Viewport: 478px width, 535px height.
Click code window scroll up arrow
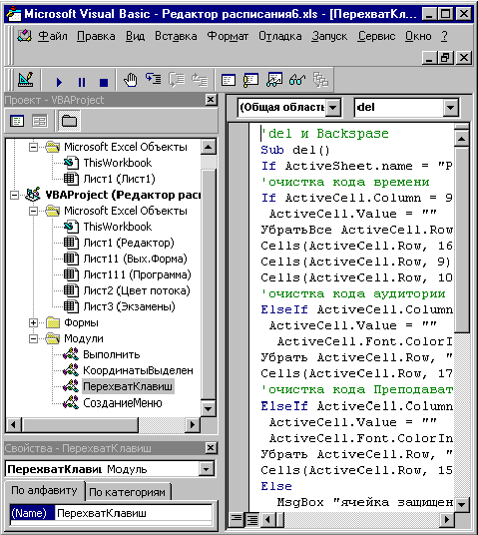point(462,139)
